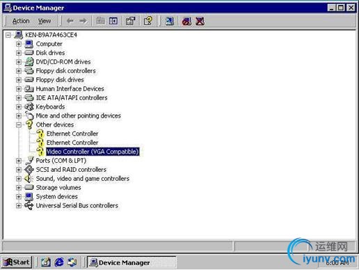Expand the DVD/CD-ROM drives category
This screenshot has height=270, width=359.
(x=19, y=62)
